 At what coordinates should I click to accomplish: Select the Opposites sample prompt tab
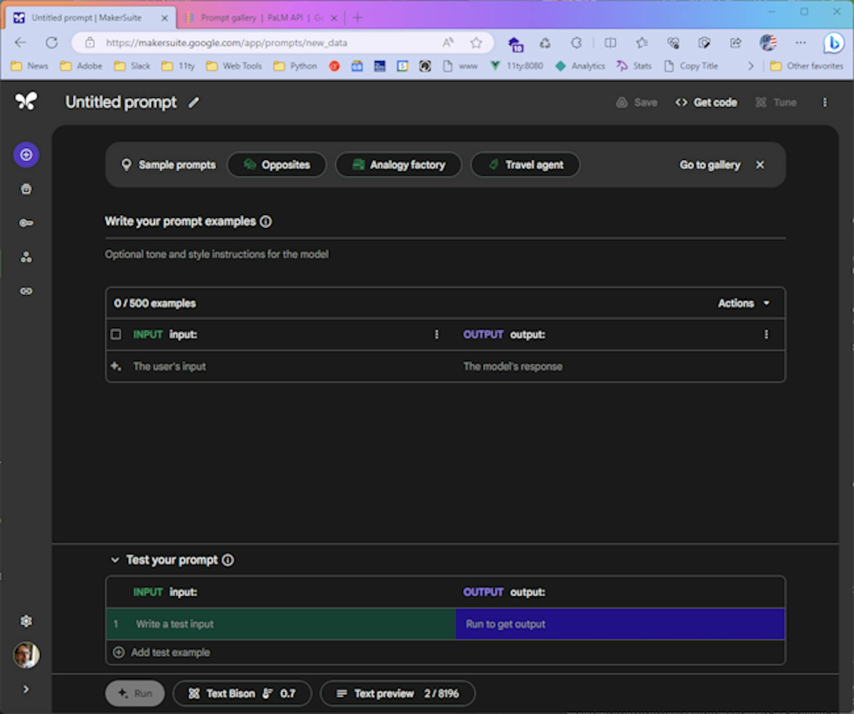[x=278, y=165]
